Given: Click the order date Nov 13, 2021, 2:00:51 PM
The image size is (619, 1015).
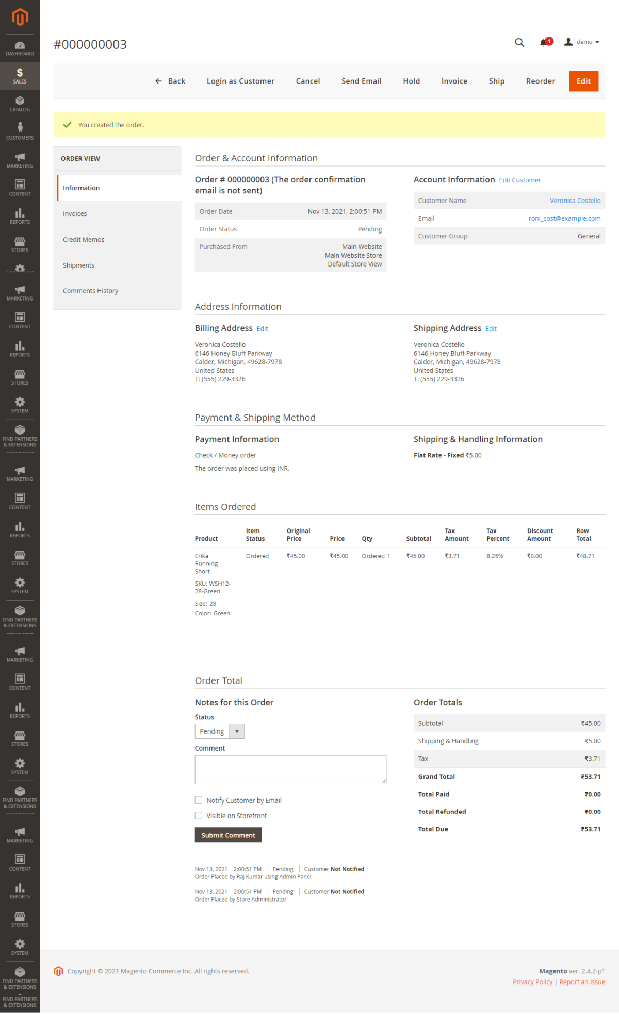Looking at the screenshot, I should 345,211.
